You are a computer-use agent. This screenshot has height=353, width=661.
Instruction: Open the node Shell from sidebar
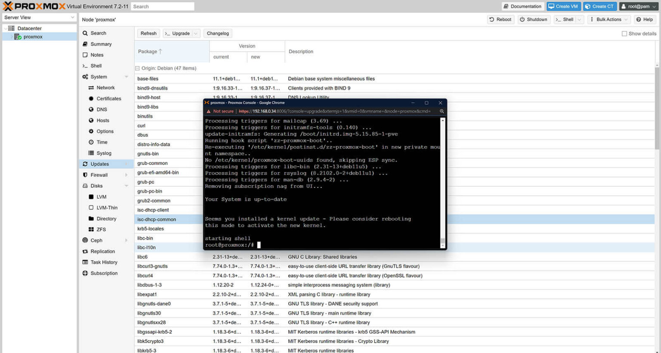(95, 65)
